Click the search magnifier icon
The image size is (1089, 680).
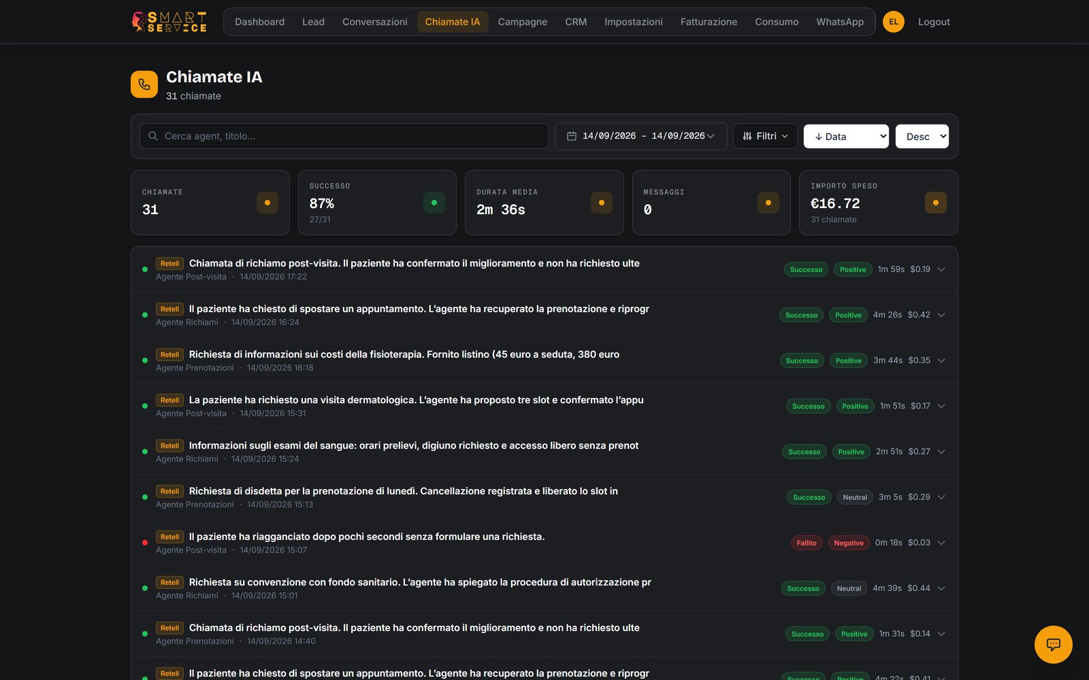(153, 136)
